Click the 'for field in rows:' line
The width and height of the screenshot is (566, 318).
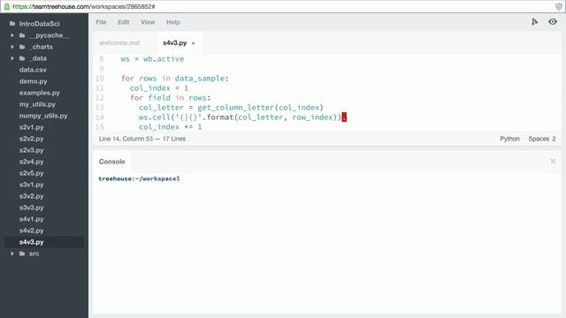pyautogui.click(x=170, y=98)
